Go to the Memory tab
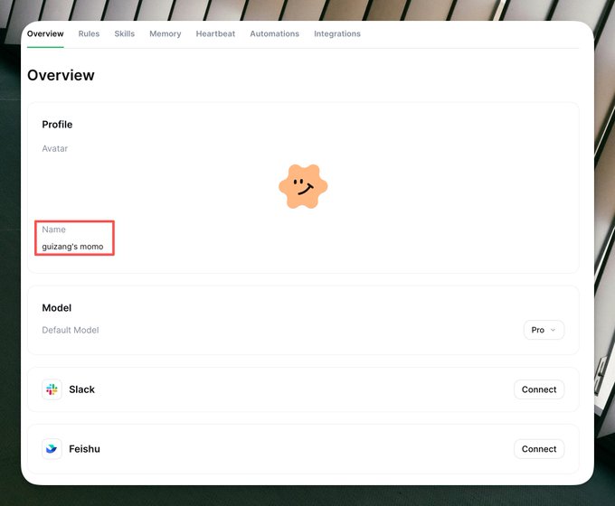Image resolution: width=615 pixels, height=506 pixels. tap(166, 33)
